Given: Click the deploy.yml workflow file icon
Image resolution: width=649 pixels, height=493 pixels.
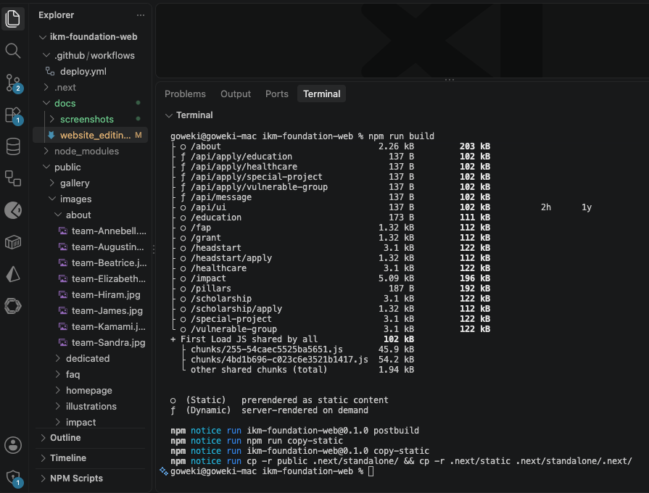Looking at the screenshot, I should pos(50,71).
